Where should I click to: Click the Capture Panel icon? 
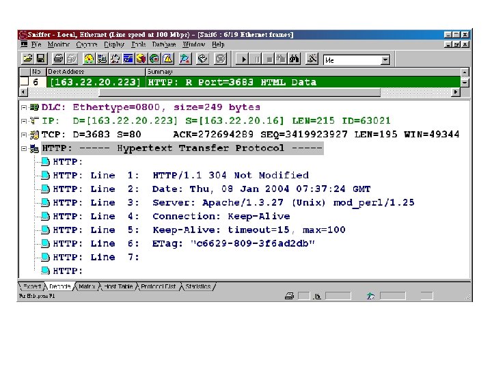click(185, 59)
